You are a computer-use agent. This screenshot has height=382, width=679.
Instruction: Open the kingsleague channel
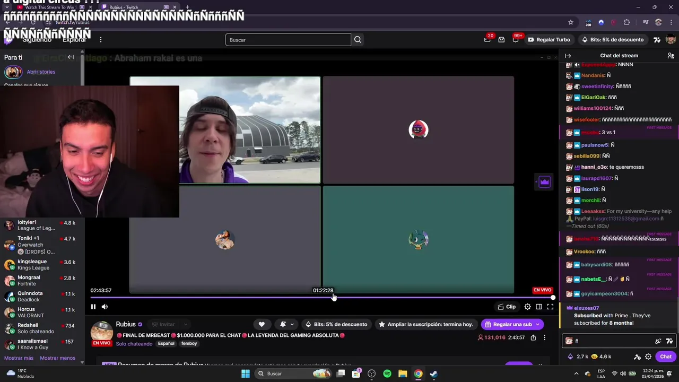click(x=42, y=265)
